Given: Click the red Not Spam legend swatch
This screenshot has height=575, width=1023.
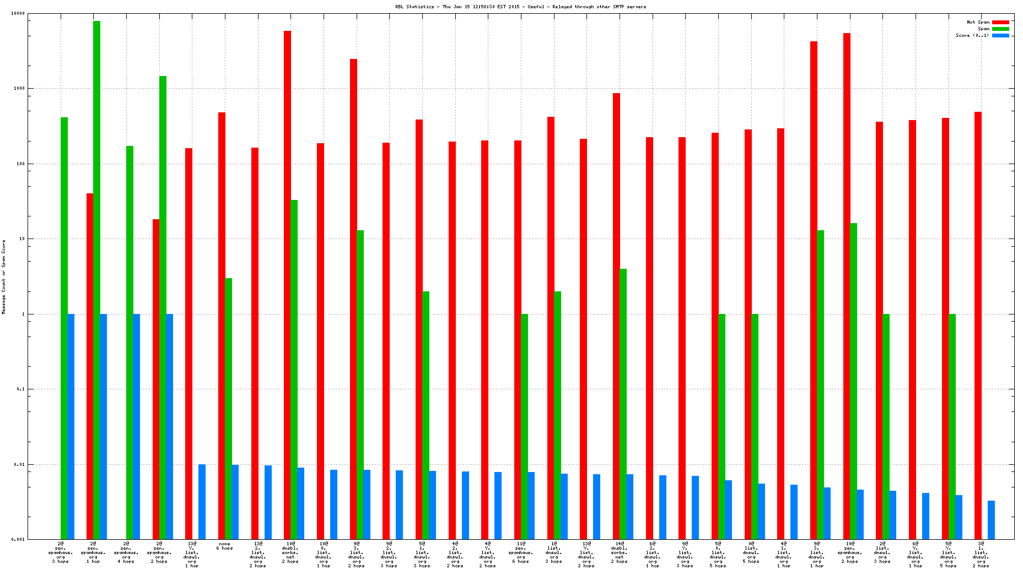Looking at the screenshot, I should coord(1000,22).
